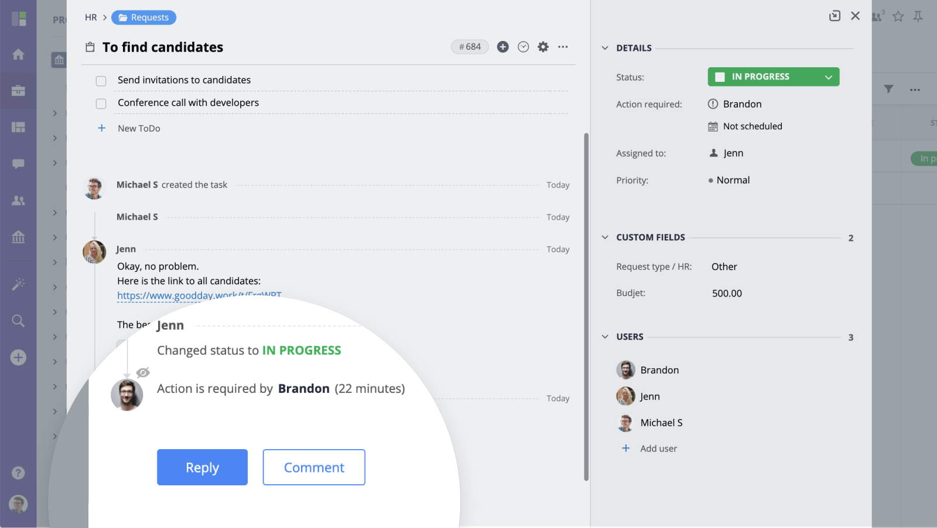Check 'Send invitations to candidates' todo
The width and height of the screenshot is (937, 528).
[101, 81]
